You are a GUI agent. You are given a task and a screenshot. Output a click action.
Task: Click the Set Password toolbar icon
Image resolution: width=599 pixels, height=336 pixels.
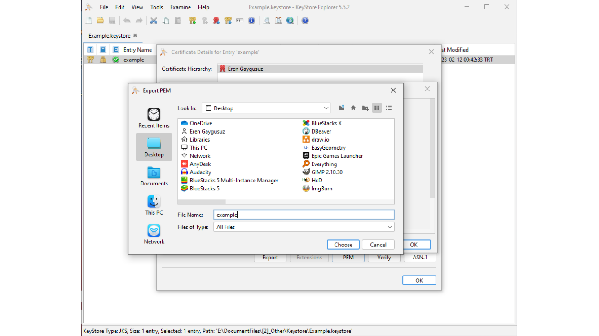240,21
